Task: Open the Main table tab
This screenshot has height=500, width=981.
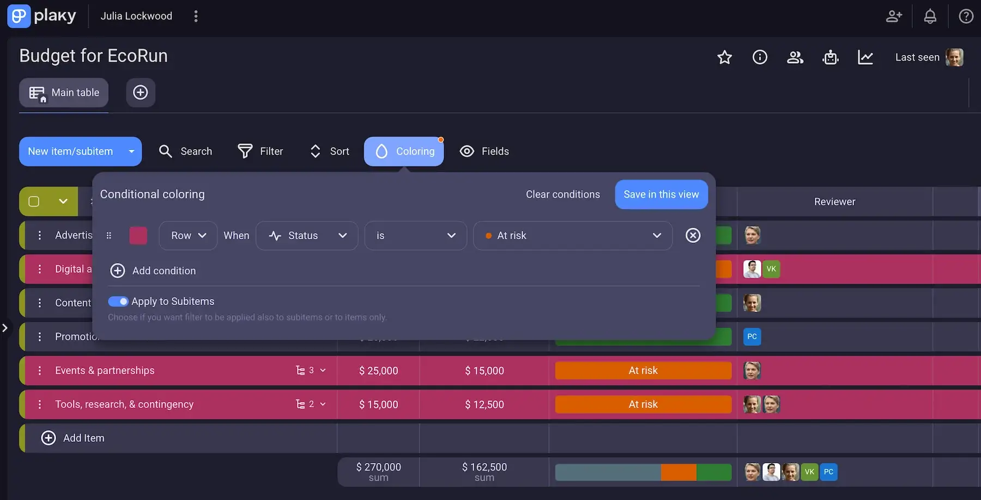Action: 64,93
